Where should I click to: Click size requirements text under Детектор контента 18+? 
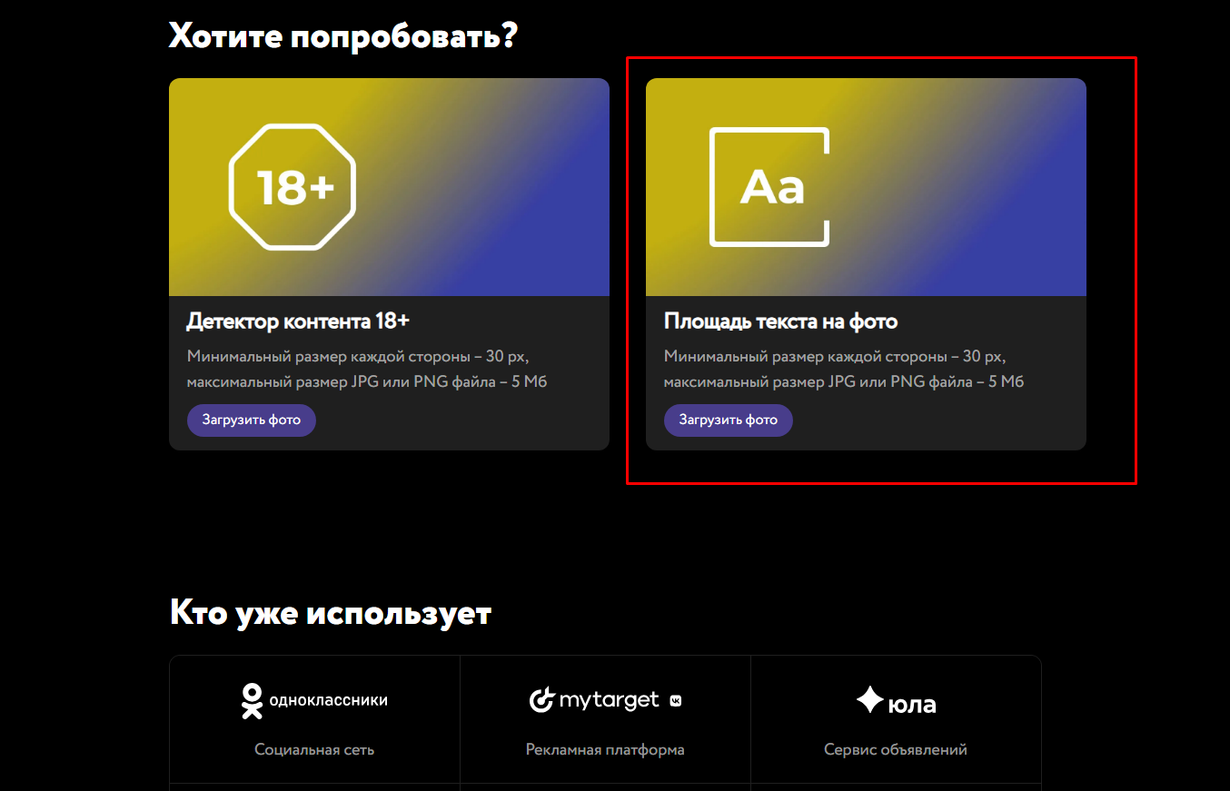(367, 369)
